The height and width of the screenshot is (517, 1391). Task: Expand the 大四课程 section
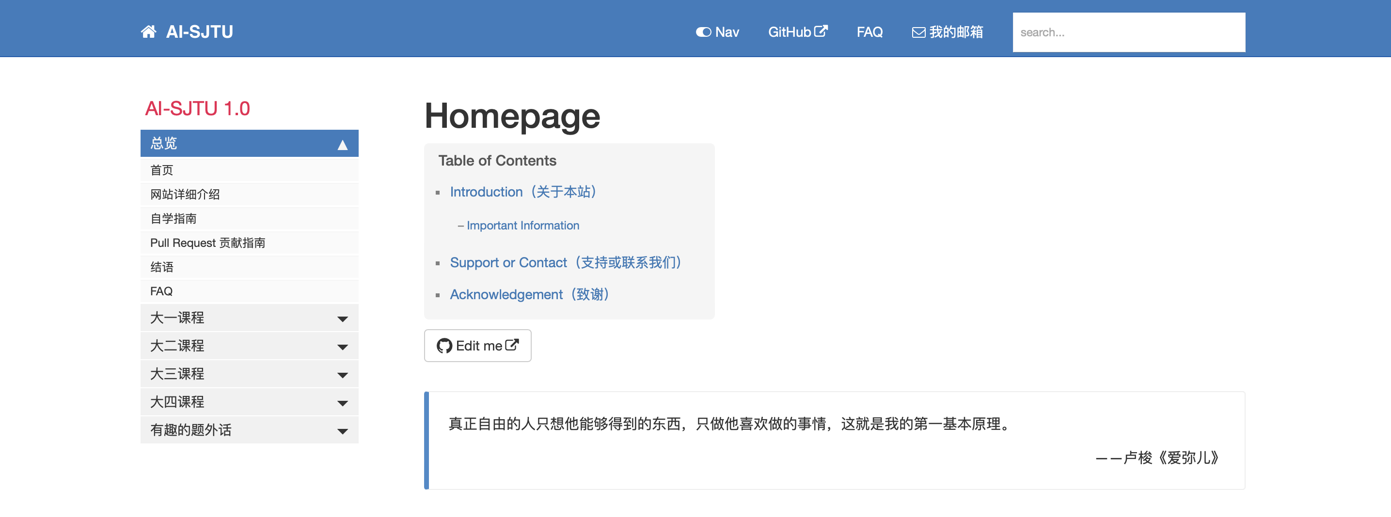[x=342, y=403]
